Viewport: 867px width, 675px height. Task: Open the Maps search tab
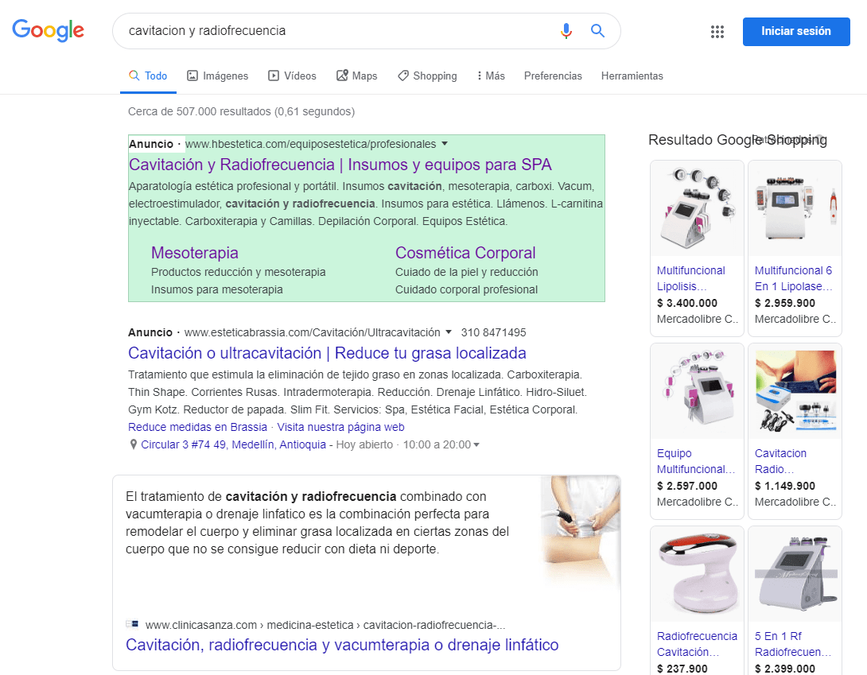[356, 76]
